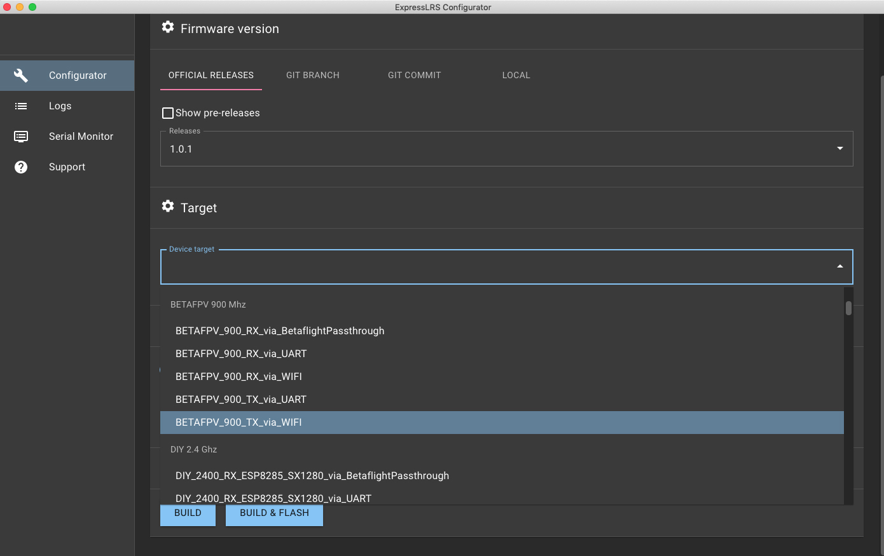
Task: Open the Releases 1.0.1 dropdown
Action: pos(506,149)
